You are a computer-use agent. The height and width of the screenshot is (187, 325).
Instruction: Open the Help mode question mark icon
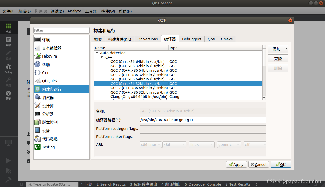click(8, 95)
